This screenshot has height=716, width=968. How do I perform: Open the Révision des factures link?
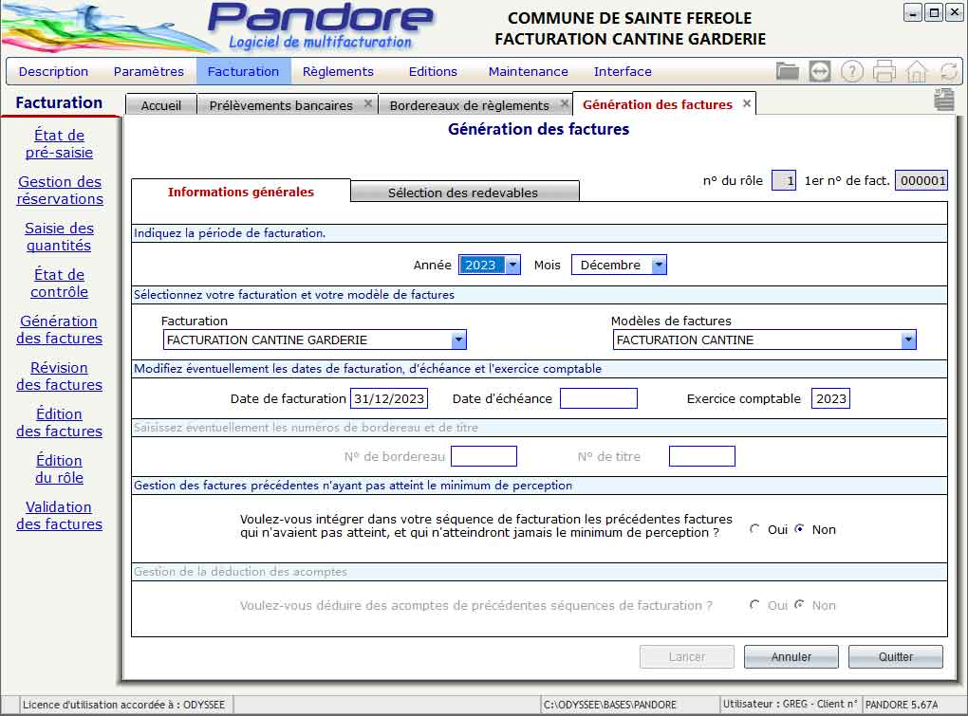(59, 376)
